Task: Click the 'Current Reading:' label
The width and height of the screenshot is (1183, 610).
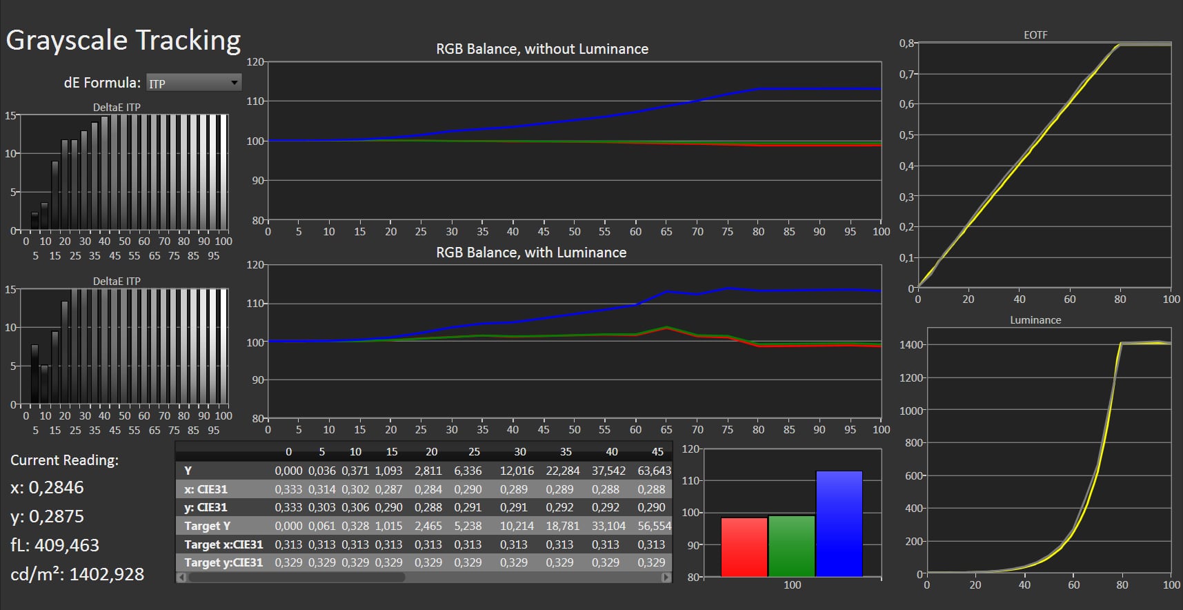Action: tap(65, 460)
